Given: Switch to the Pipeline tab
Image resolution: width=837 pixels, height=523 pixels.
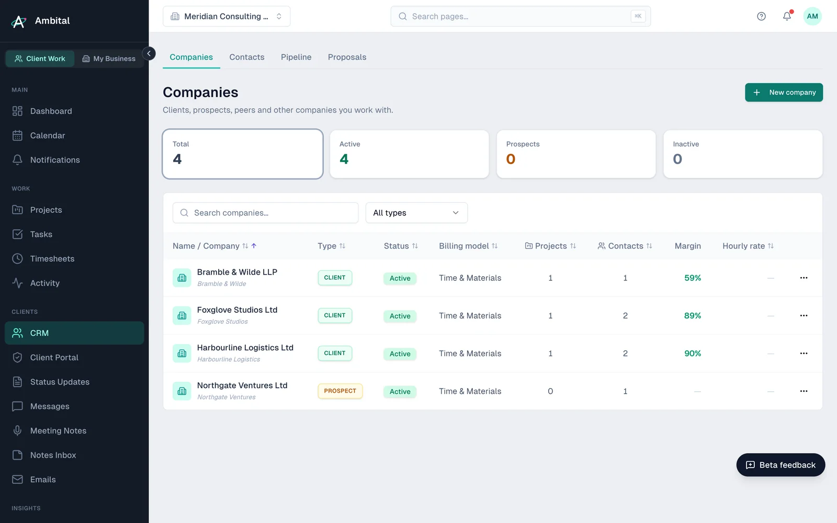Looking at the screenshot, I should point(296,57).
